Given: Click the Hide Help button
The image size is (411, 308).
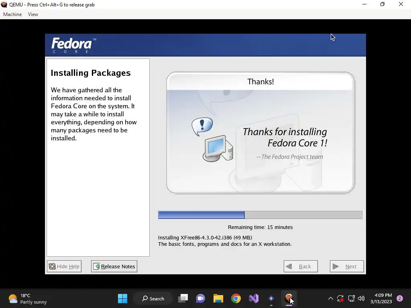Looking at the screenshot, I should click(x=64, y=266).
